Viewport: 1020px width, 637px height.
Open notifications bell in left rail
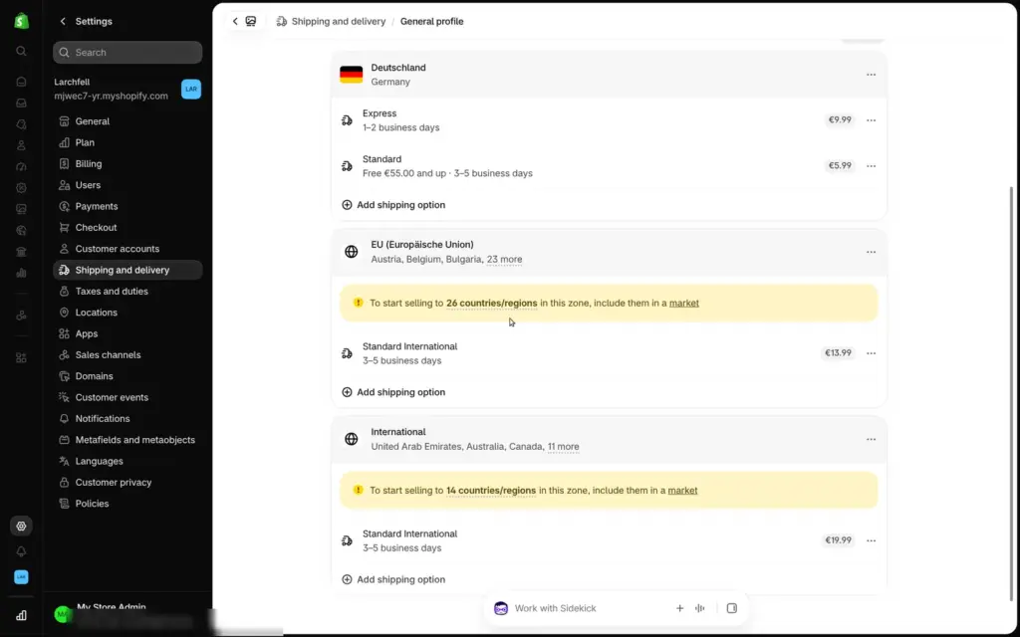22,551
